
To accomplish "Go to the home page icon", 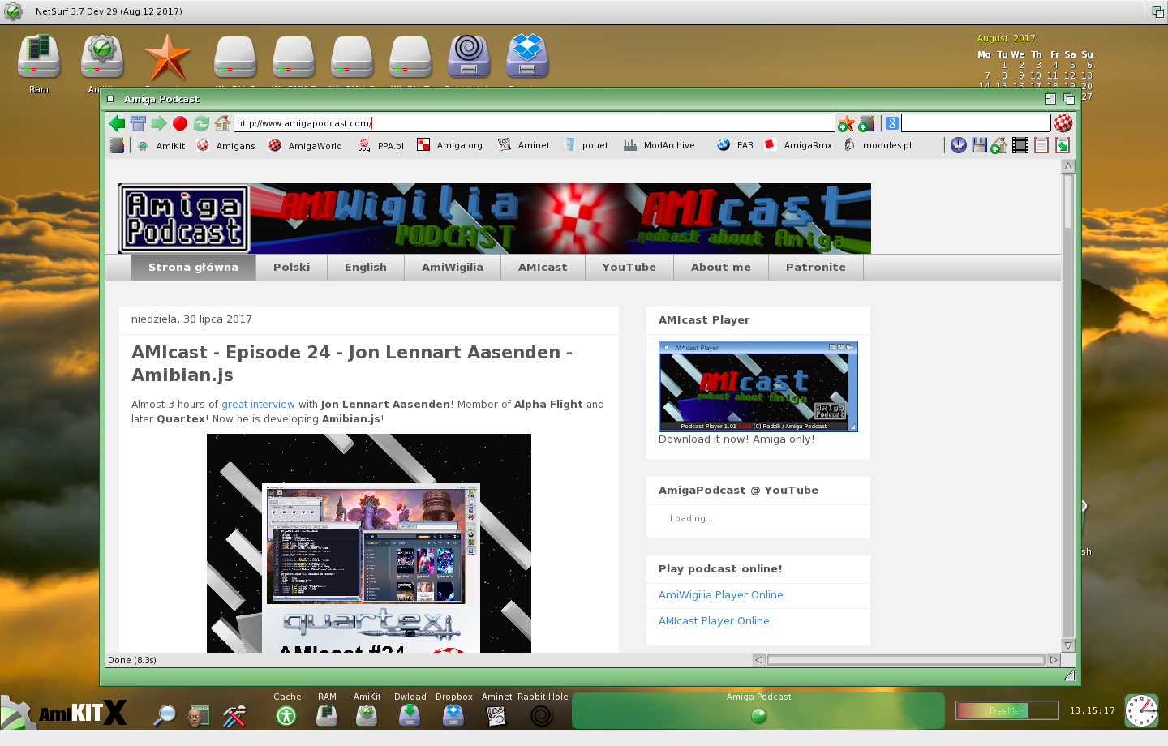I will pyautogui.click(x=222, y=123).
